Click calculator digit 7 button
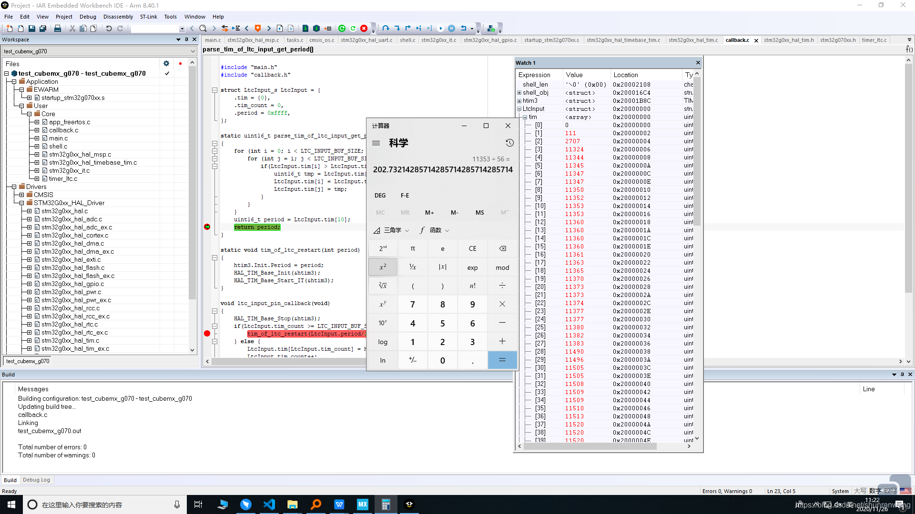The image size is (915, 514). point(413,305)
